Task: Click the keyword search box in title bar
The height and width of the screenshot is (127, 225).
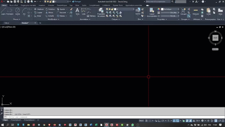Action: click(158, 2)
